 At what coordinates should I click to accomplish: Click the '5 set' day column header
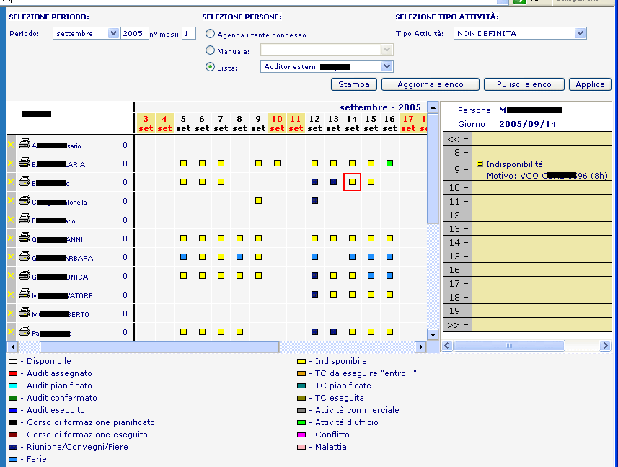pyautogui.click(x=183, y=124)
